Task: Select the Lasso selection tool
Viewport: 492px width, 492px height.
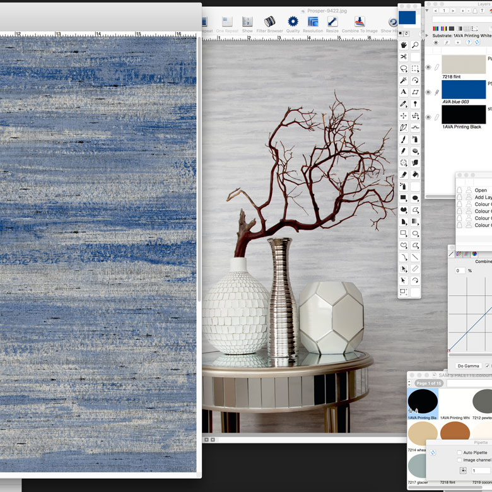Action: [404, 69]
